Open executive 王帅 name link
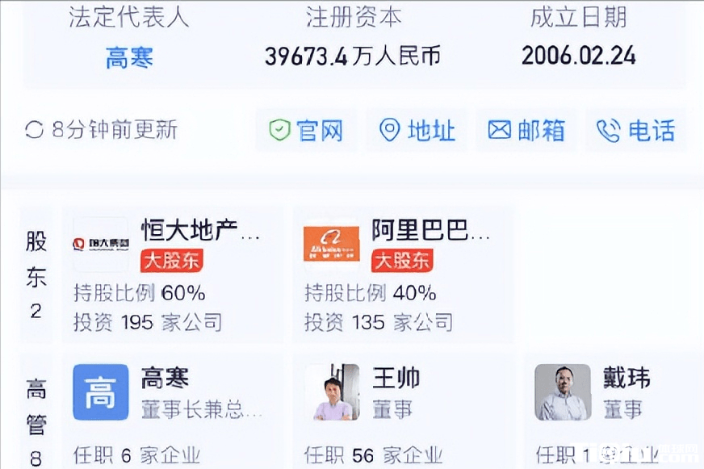The width and height of the screenshot is (704, 469). (396, 378)
